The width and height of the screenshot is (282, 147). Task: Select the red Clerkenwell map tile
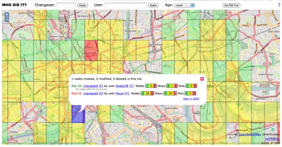91,50
